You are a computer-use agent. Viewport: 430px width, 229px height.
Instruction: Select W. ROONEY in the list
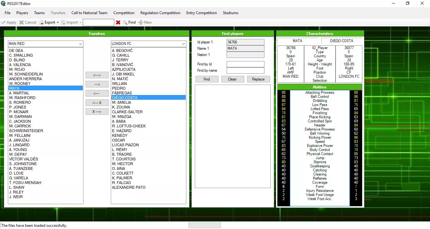[x=46, y=84]
